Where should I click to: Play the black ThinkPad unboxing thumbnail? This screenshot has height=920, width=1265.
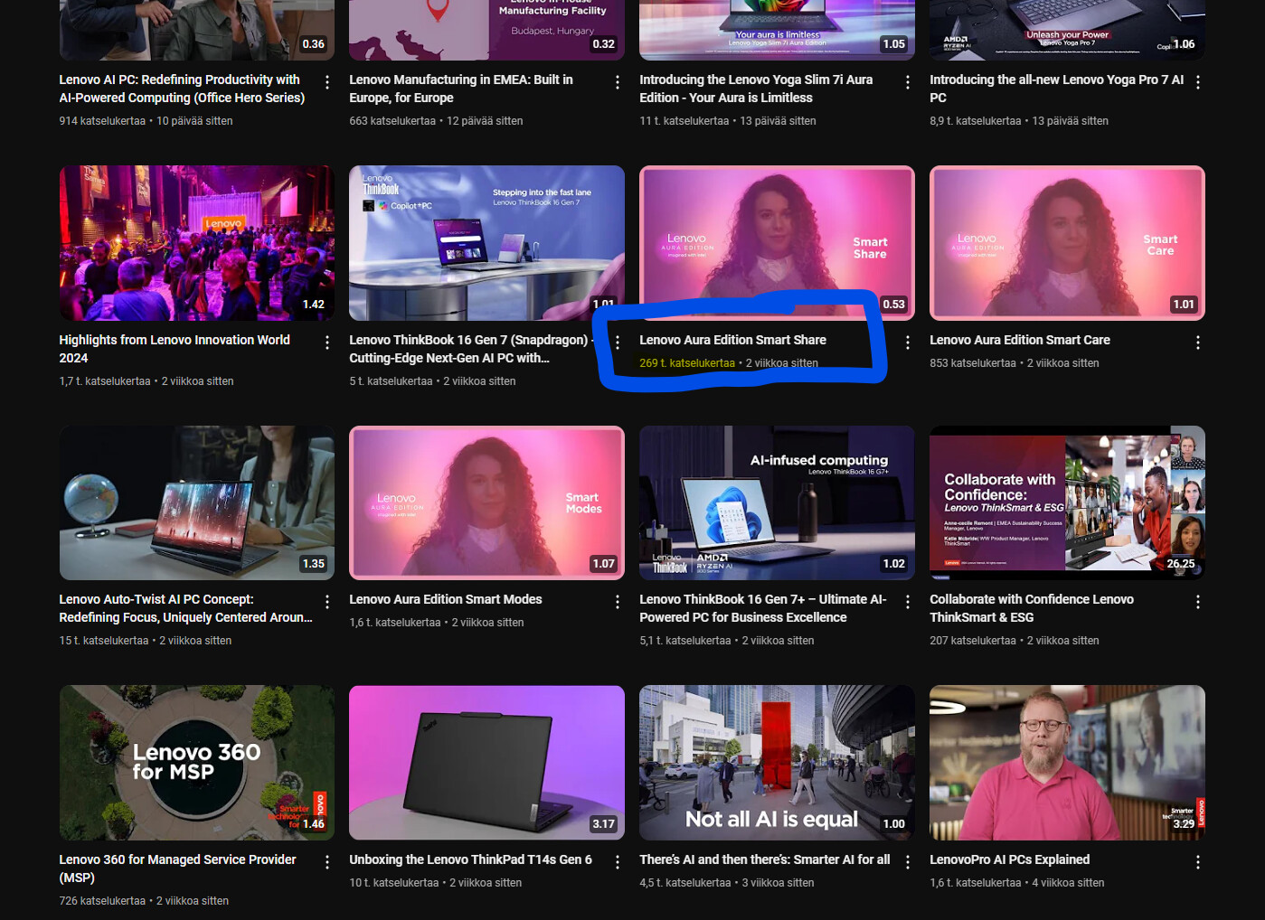(x=486, y=763)
